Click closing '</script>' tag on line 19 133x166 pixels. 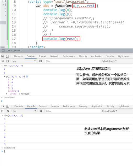point(36,47)
